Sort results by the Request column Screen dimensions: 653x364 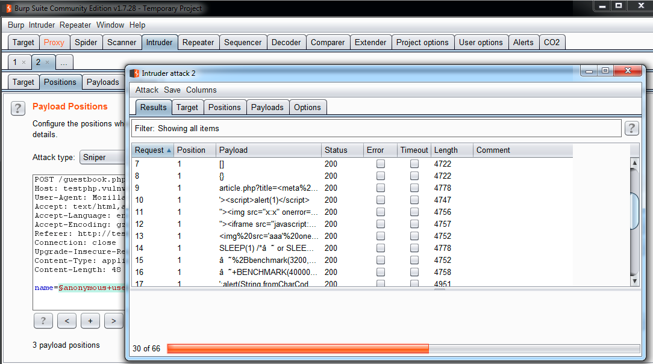pos(153,150)
